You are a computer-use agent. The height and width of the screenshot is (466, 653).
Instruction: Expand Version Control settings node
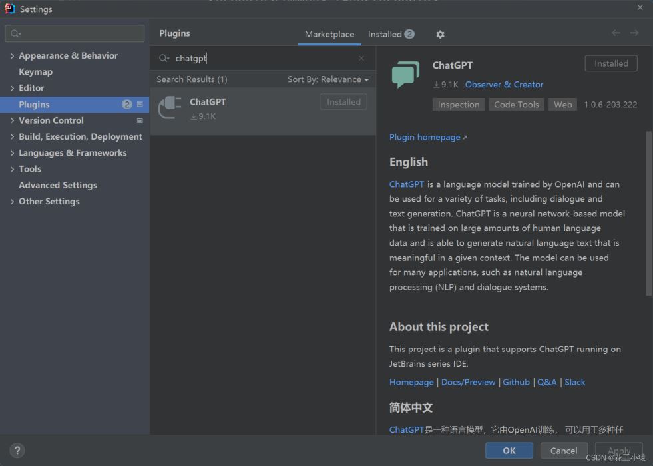coord(12,120)
